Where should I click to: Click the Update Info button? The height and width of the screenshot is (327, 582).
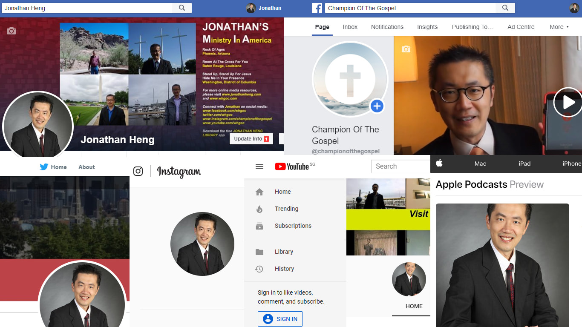click(x=251, y=139)
